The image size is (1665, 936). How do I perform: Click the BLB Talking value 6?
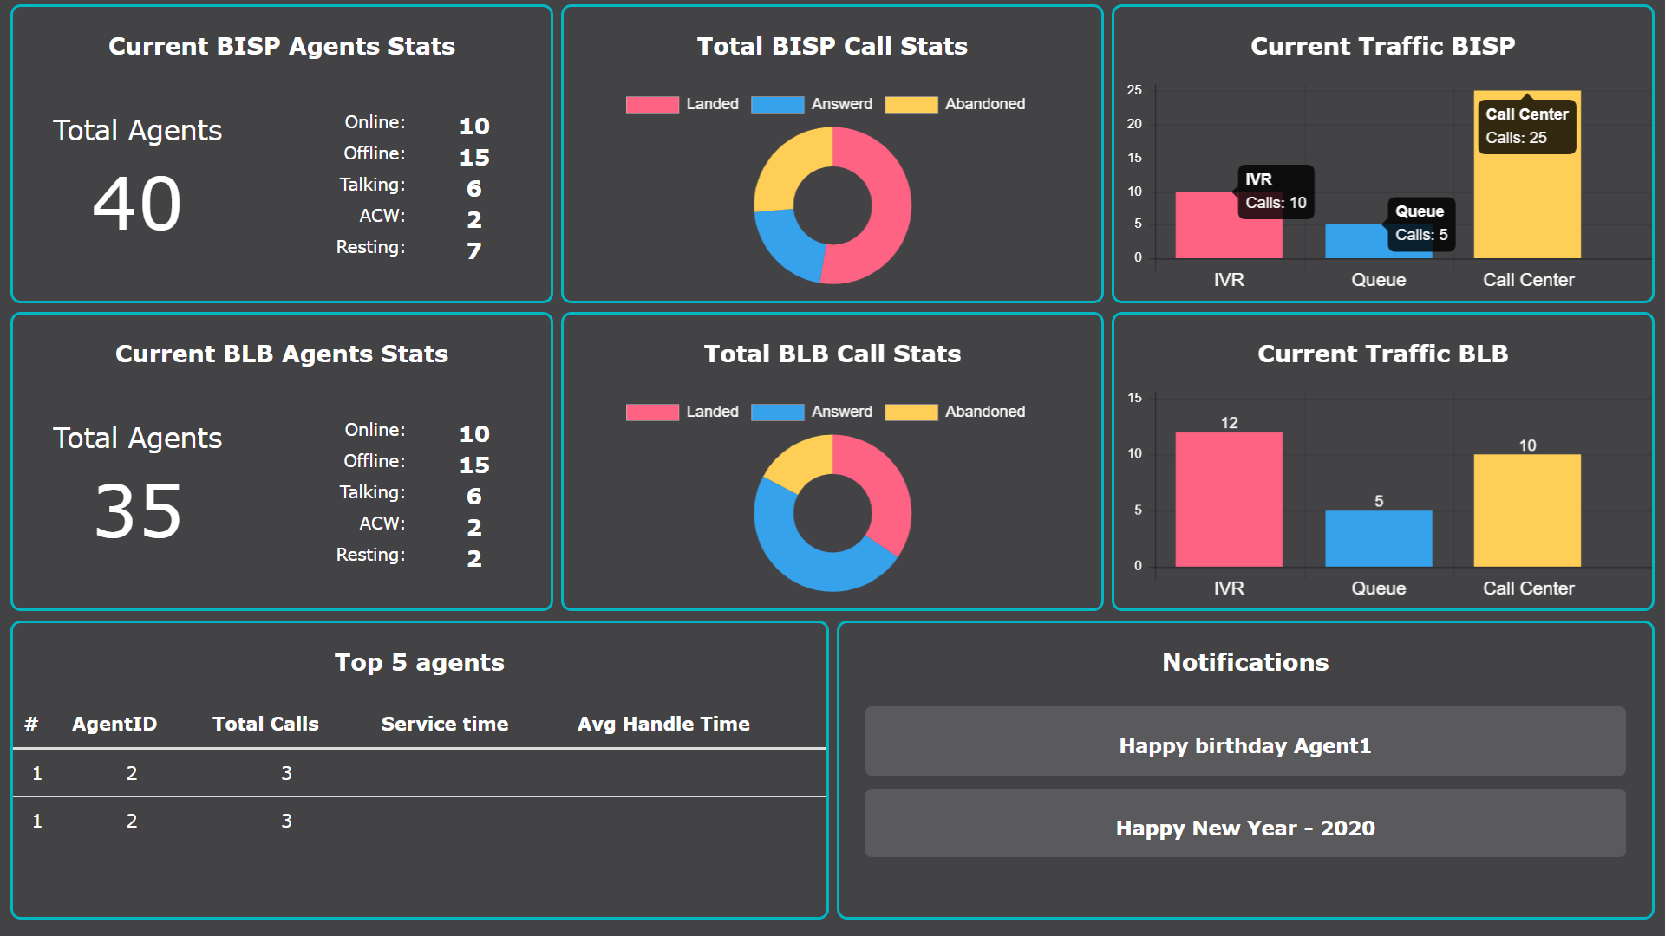coord(474,497)
